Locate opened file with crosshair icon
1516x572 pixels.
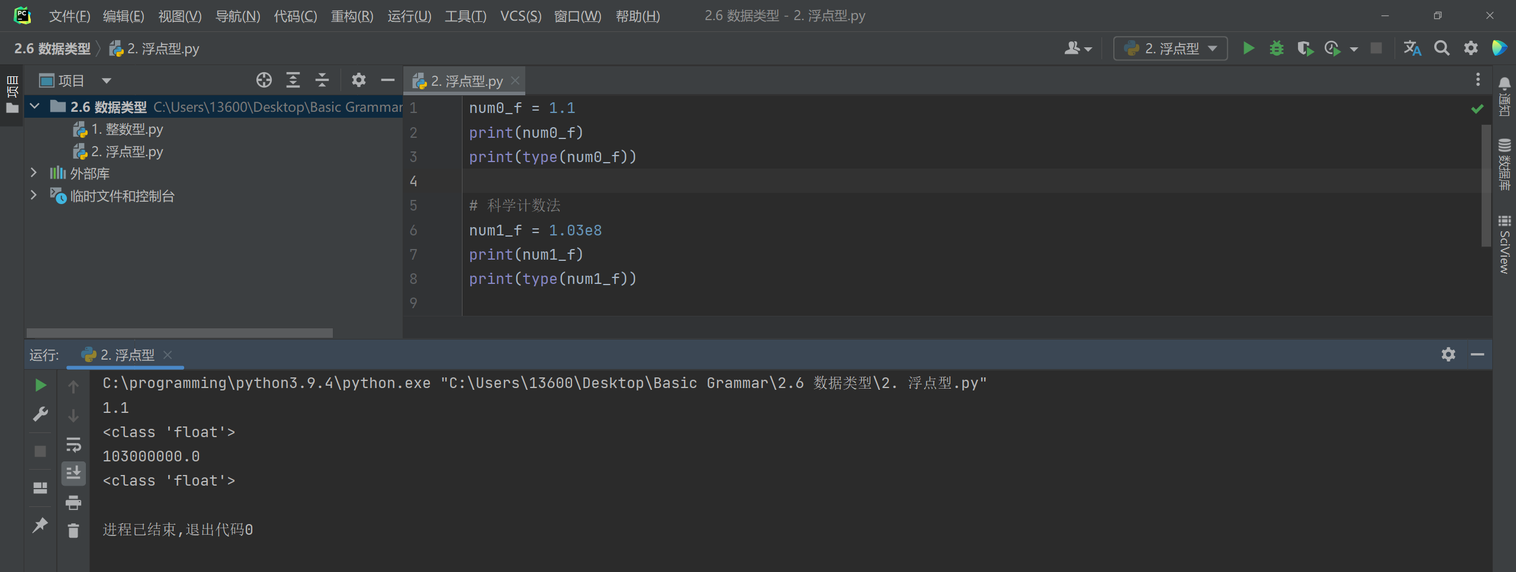point(264,80)
